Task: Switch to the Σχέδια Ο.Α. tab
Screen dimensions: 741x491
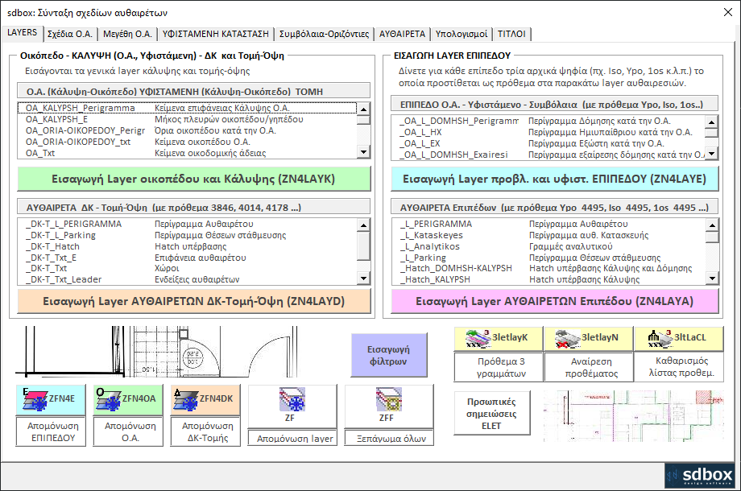Action: [x=70, y=34]
